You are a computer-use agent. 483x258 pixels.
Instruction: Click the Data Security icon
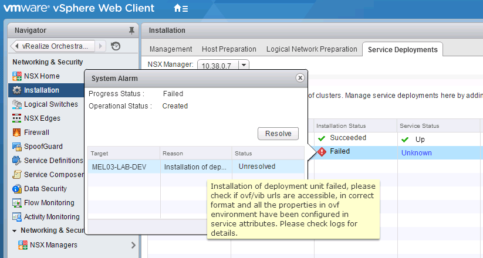(16, 189)
